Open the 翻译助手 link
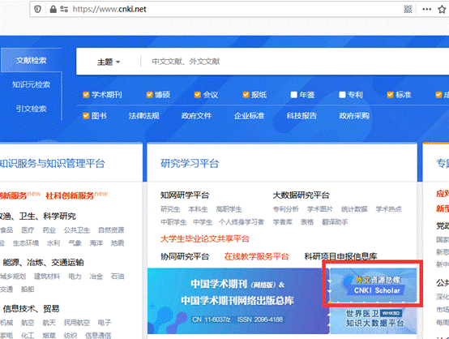This screenshot has height=339, width=449. [x=335, y=222]
